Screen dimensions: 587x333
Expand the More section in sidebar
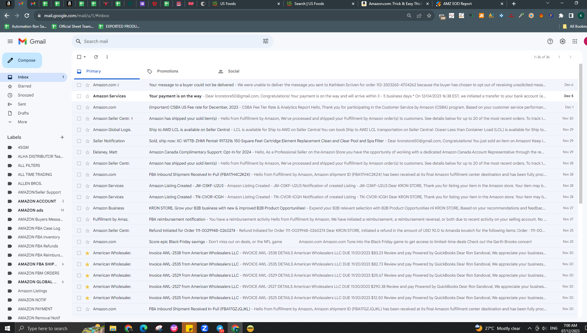(x=22, y=122)
